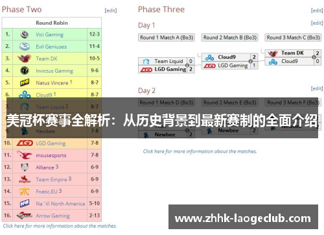Viewport: 324px width, 235px height.
Task: Click the Round 3 Match C (Bo3) header
Action: tap(293, 38)
